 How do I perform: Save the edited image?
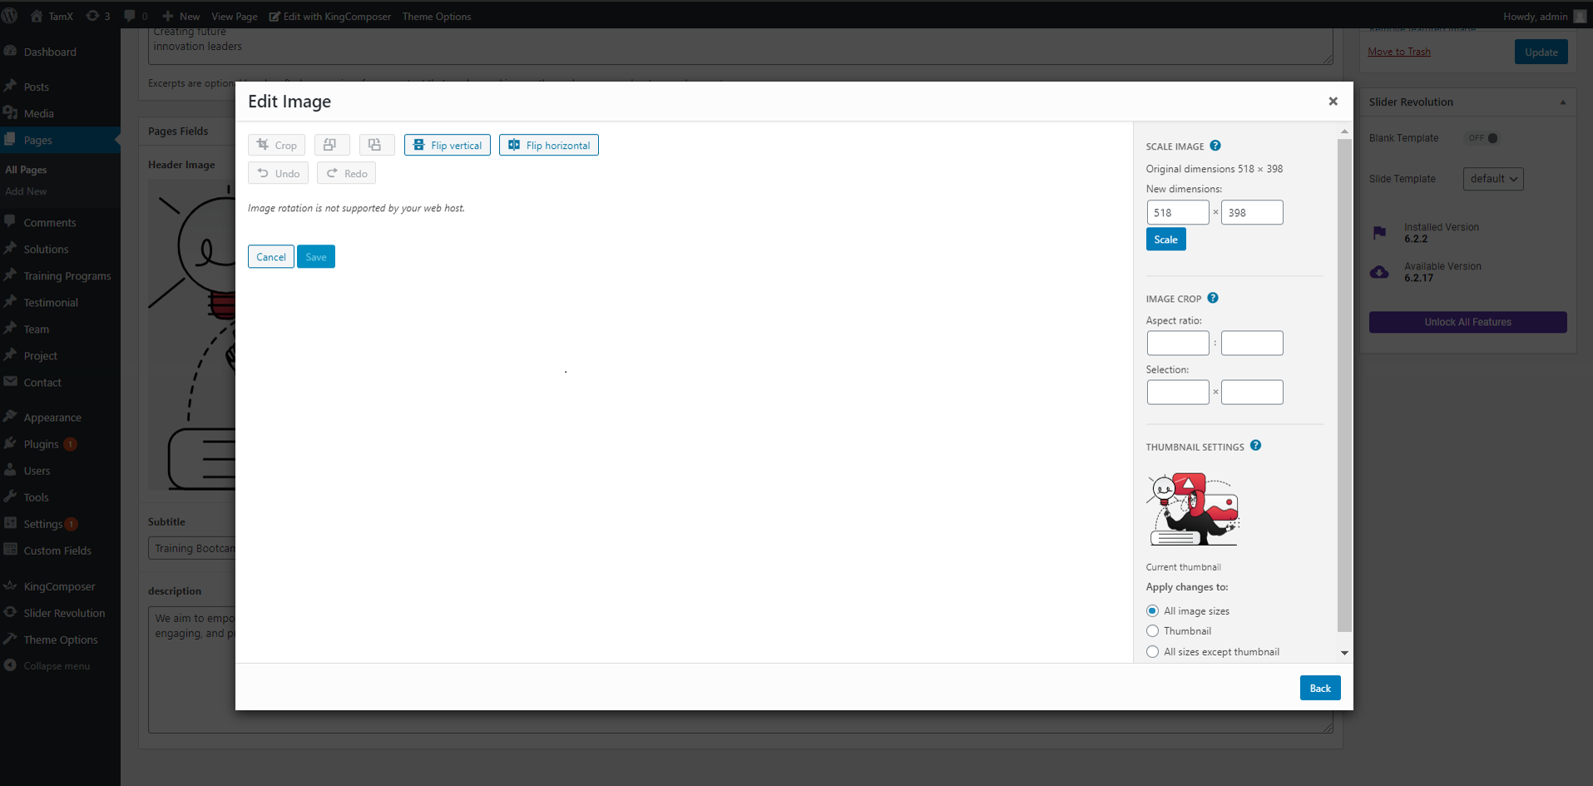coord(316,256)
